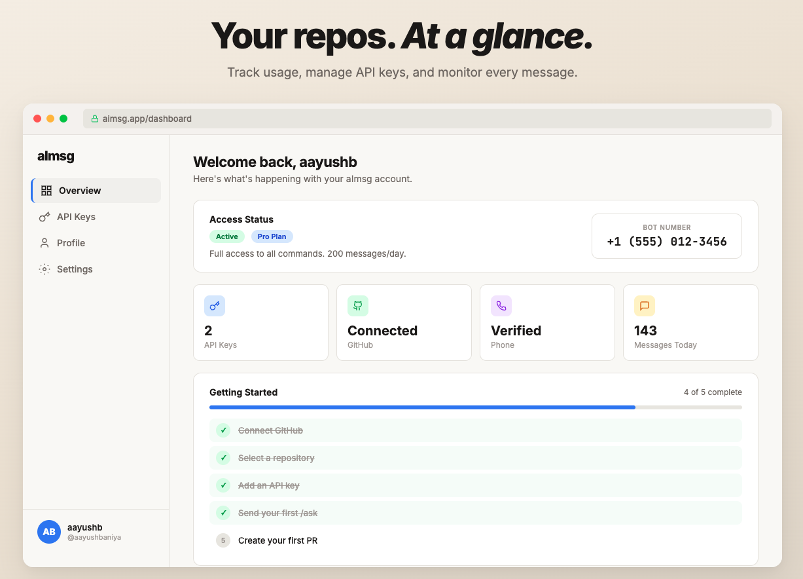The height and width of the screenshot is (579, 803).
Task: Click the Active status badge
Action: click(x=227, y=236)
